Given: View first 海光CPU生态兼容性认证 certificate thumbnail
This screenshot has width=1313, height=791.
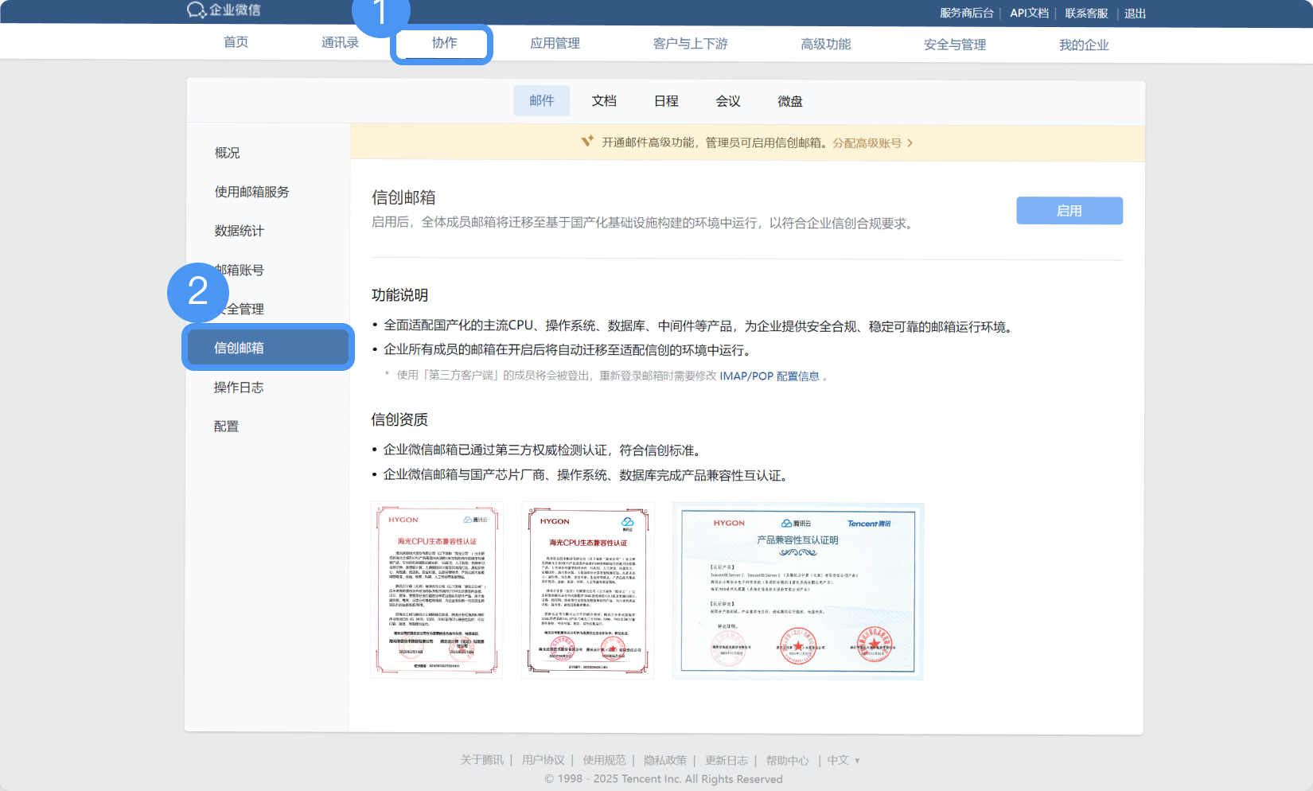Looking at the screenshot, I should (437, 590).
